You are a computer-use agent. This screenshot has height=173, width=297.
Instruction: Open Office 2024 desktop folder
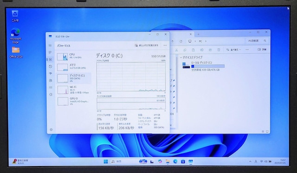pyautogui.click(x=16, y=52)
